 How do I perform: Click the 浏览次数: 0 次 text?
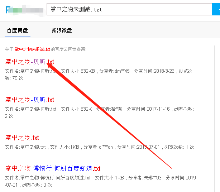[x=37, y=185]
